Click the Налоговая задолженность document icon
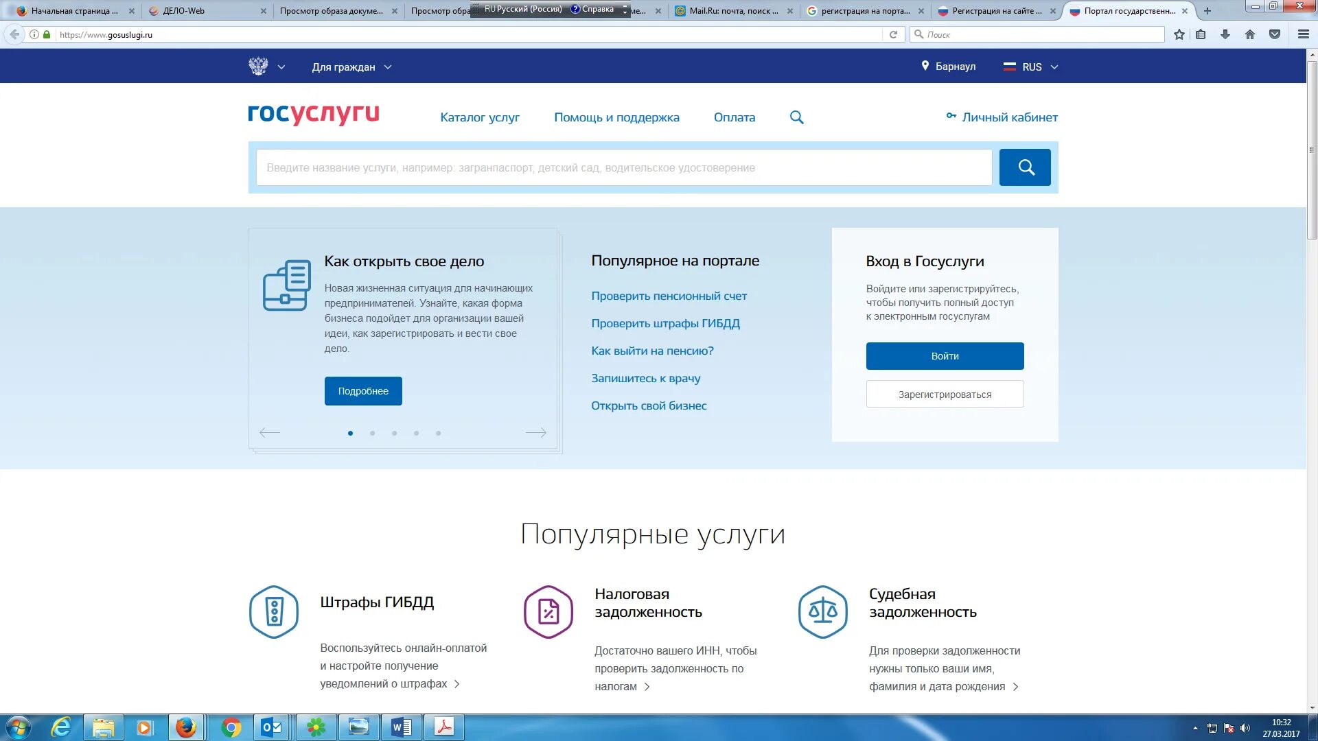Viewport: 1318px width, 741px height. (548, 611)
